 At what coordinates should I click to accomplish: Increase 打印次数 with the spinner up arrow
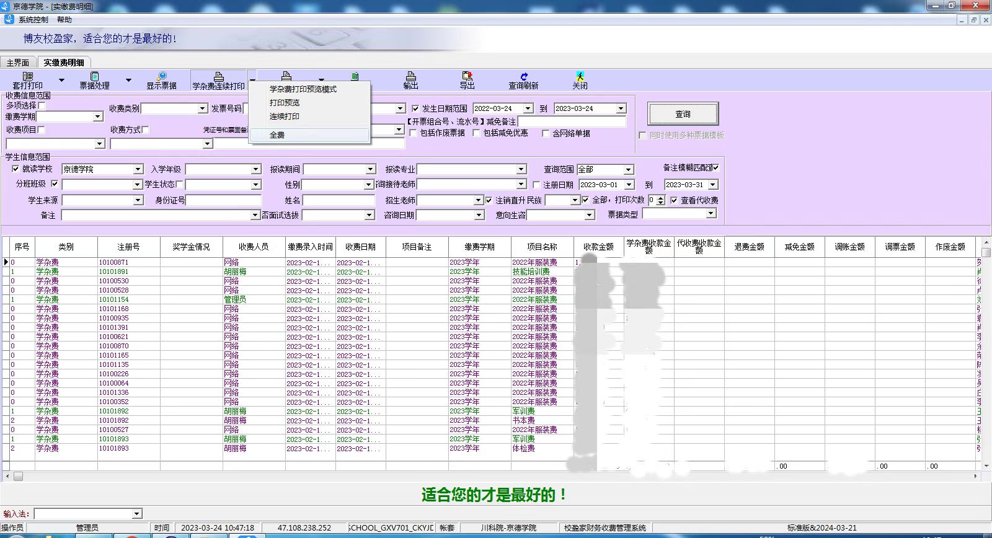coord(660,198)
